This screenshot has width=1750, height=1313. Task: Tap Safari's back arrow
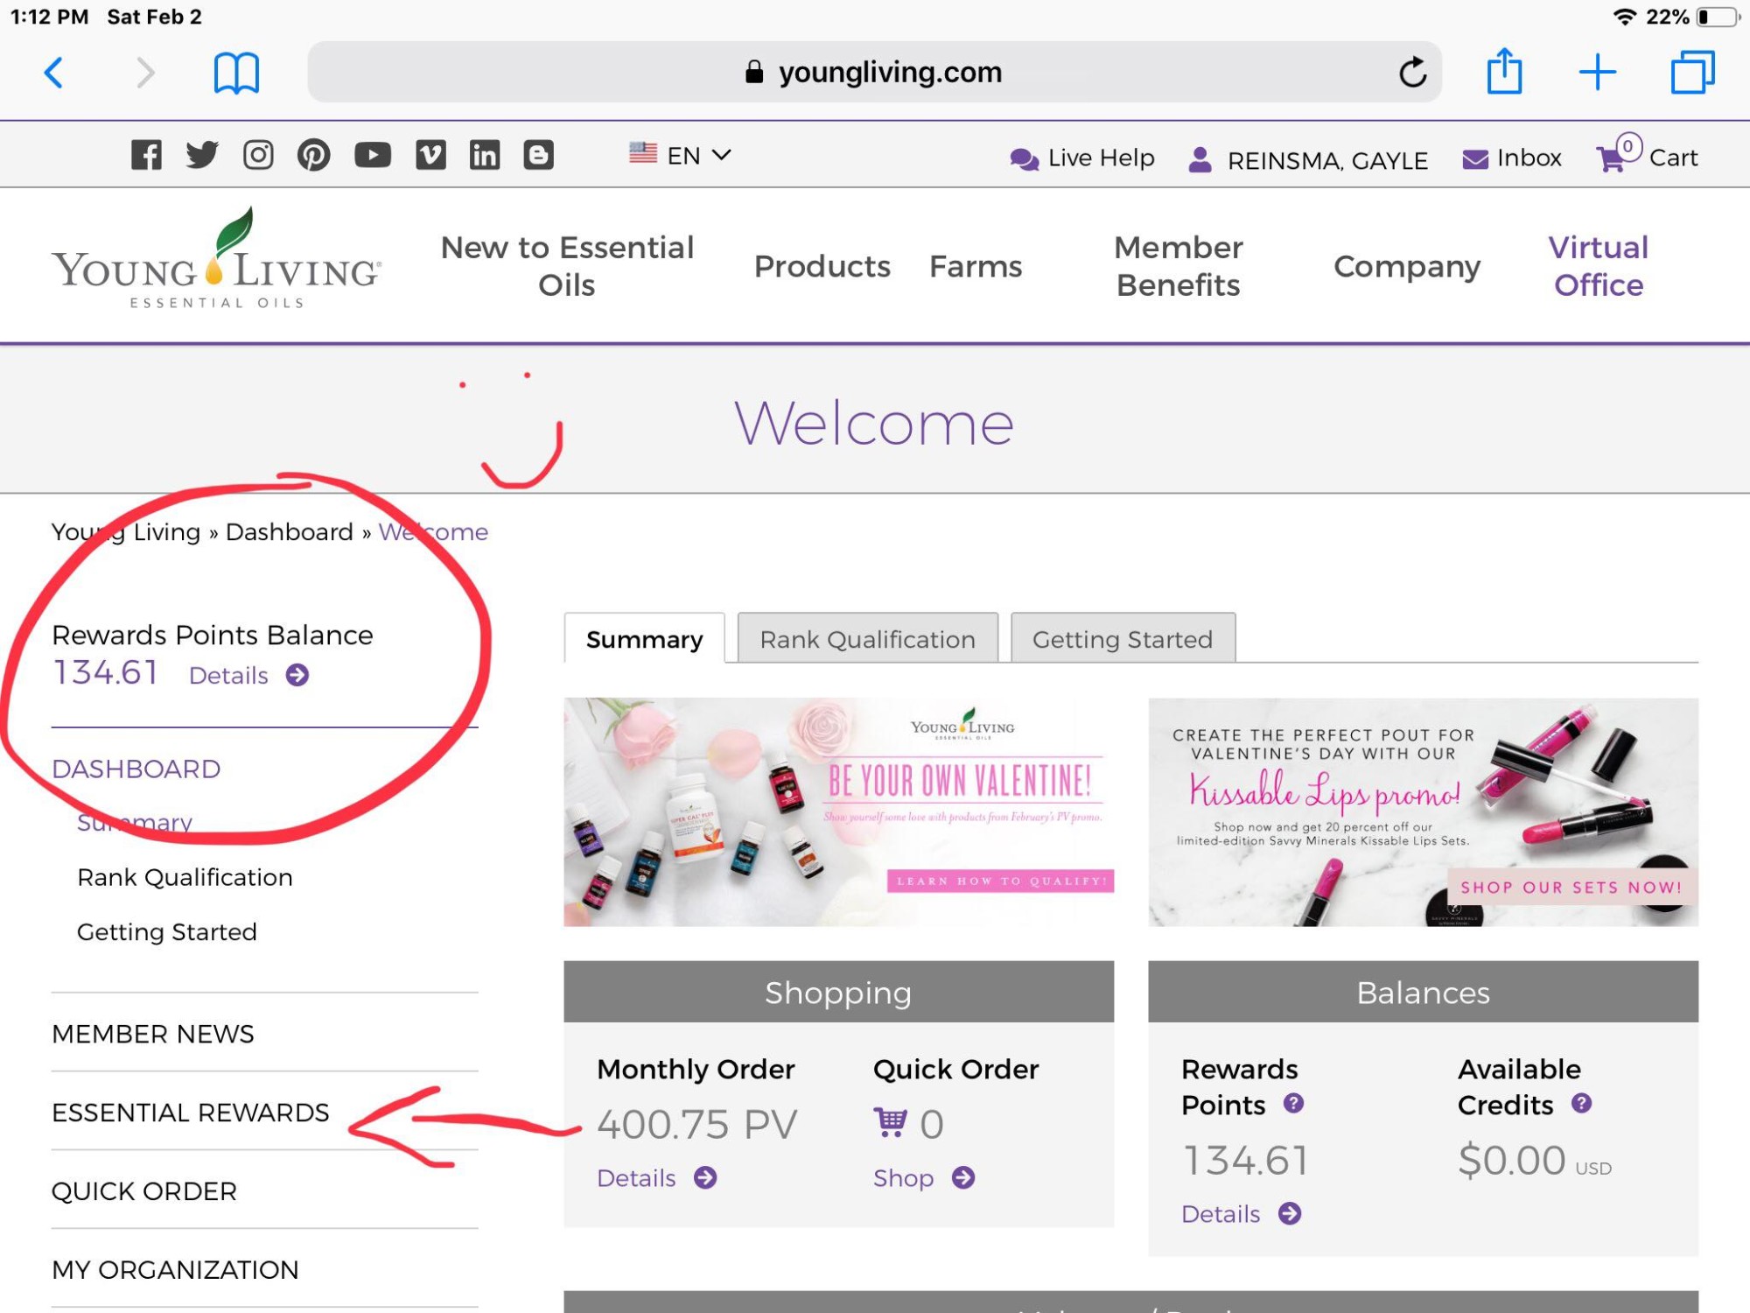(x=54, y=73)
